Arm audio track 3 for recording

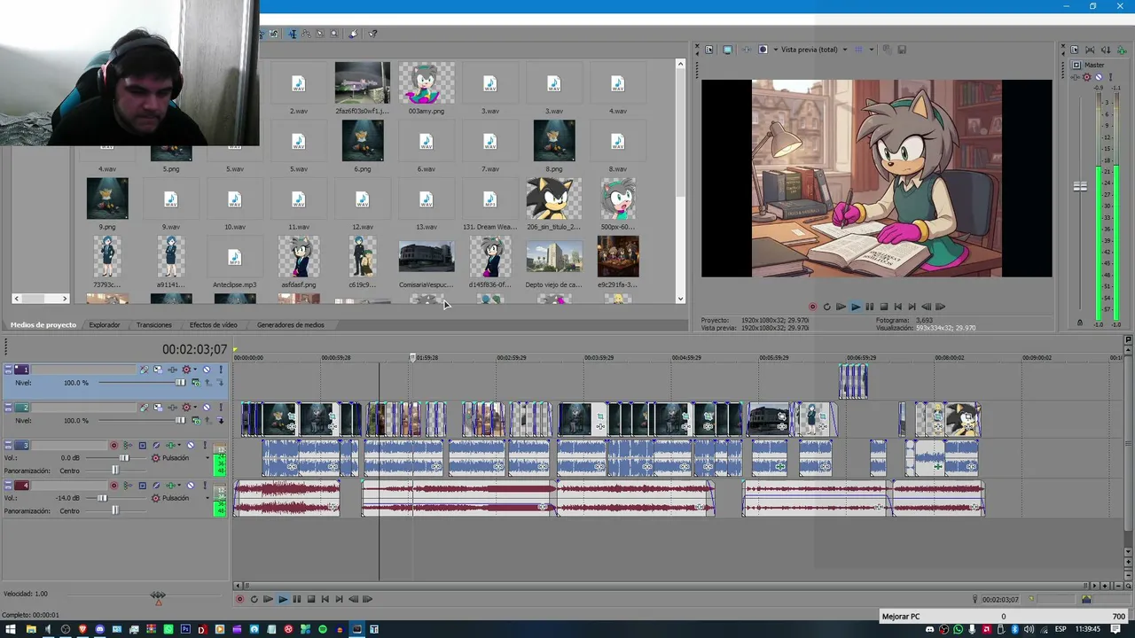(113, 446)
